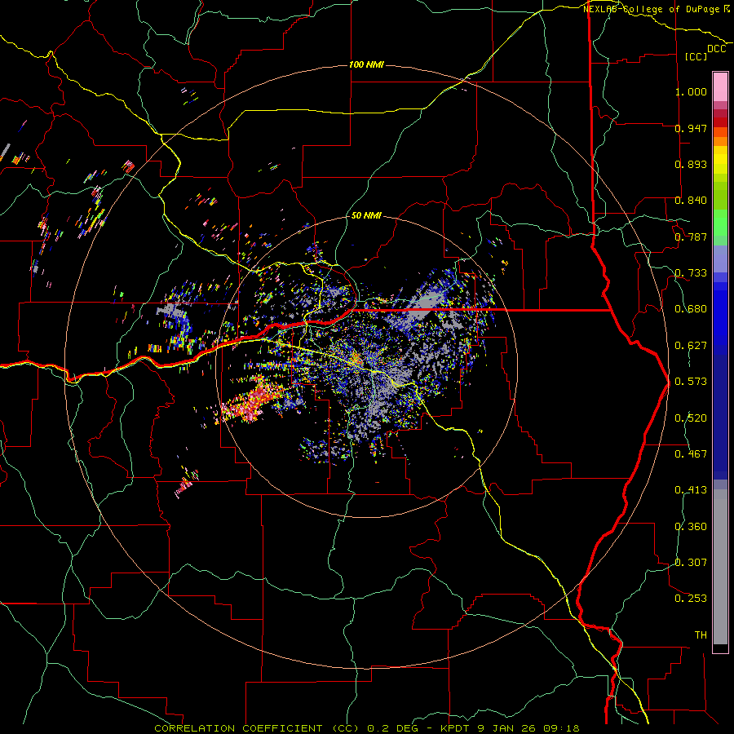Click the TH label at the legend bottom
This screenshot has width=734, height=734.
click(701, 635)
